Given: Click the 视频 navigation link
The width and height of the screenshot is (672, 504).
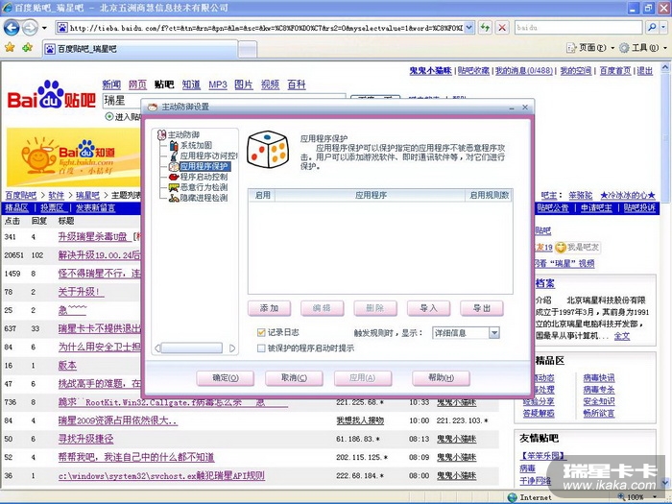Looking at the screenshot, I should pyautogui.click(x=270, y=84).
